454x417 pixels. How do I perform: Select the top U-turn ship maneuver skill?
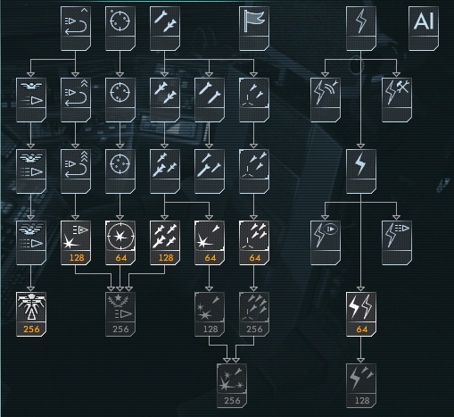[76, 29]
